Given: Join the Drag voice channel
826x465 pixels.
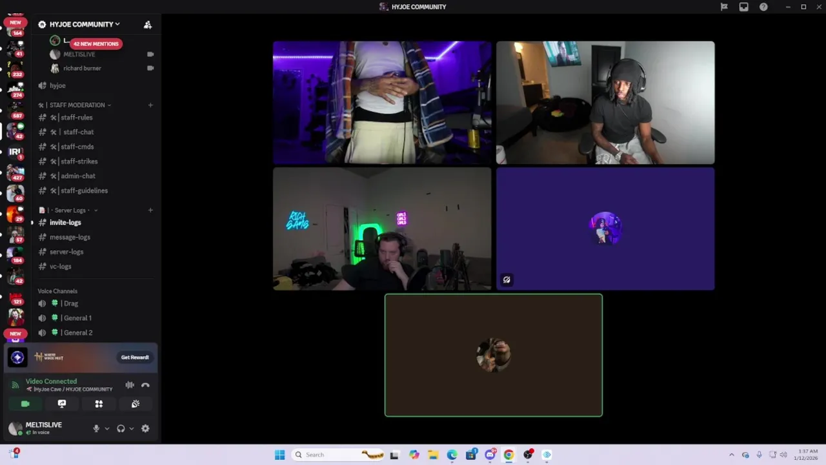Looking at the screenshot, I should 96,304.
